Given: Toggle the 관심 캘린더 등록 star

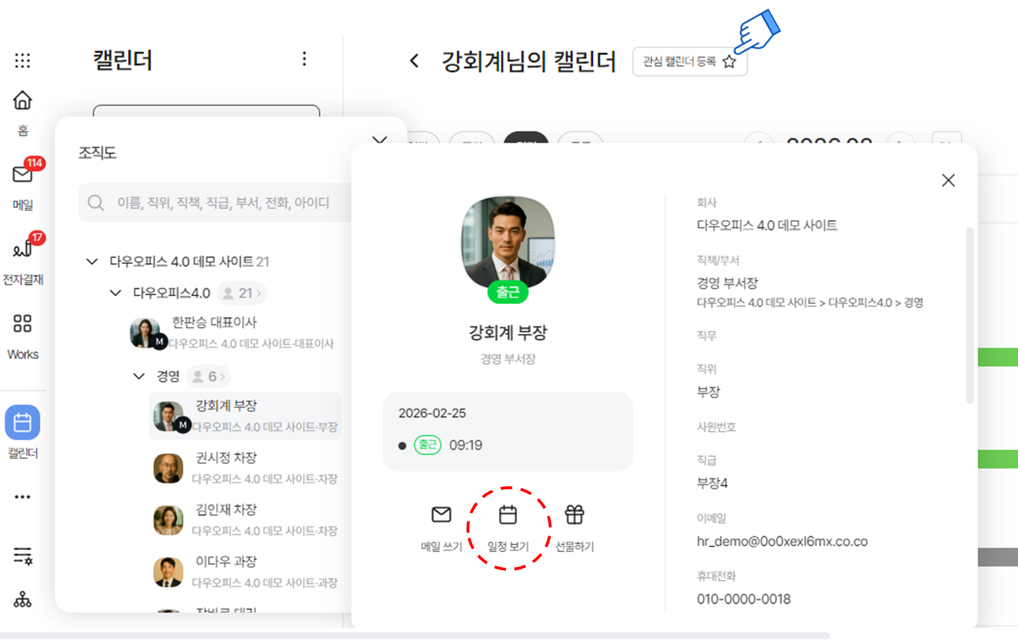Looking at the screenshot, I should coord(729,62).
